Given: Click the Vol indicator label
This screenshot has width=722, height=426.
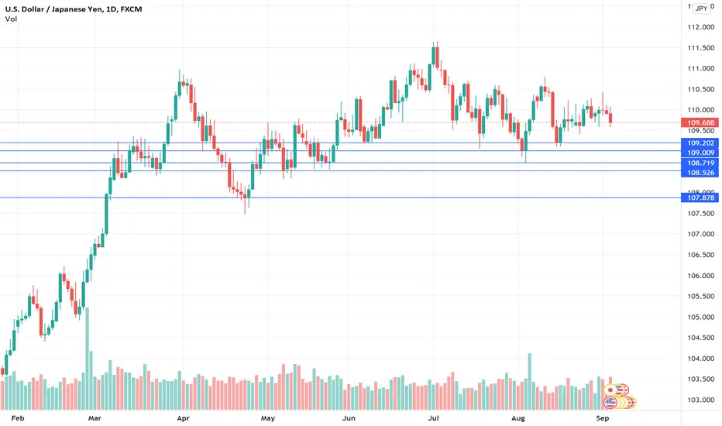Looking at the screenshot, I should [11, 19].
